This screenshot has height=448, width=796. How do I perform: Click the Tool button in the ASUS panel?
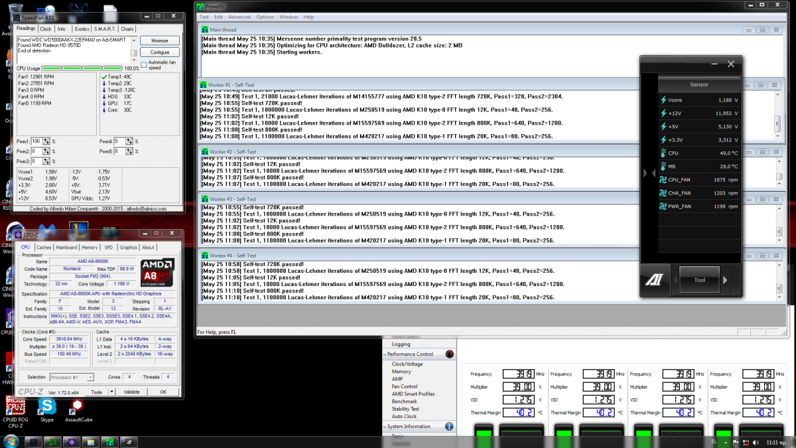coord(700,280)
